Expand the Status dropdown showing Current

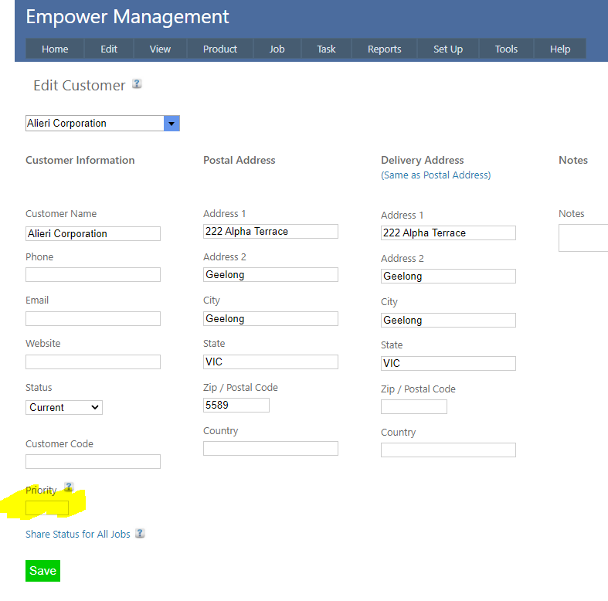pyautogui.click(x=64, y=407)
